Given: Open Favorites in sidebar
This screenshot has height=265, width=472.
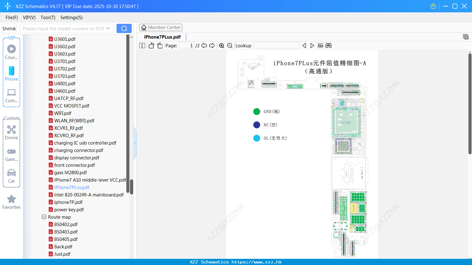Looking at the screenshot, I should click(x=11, y=202).
